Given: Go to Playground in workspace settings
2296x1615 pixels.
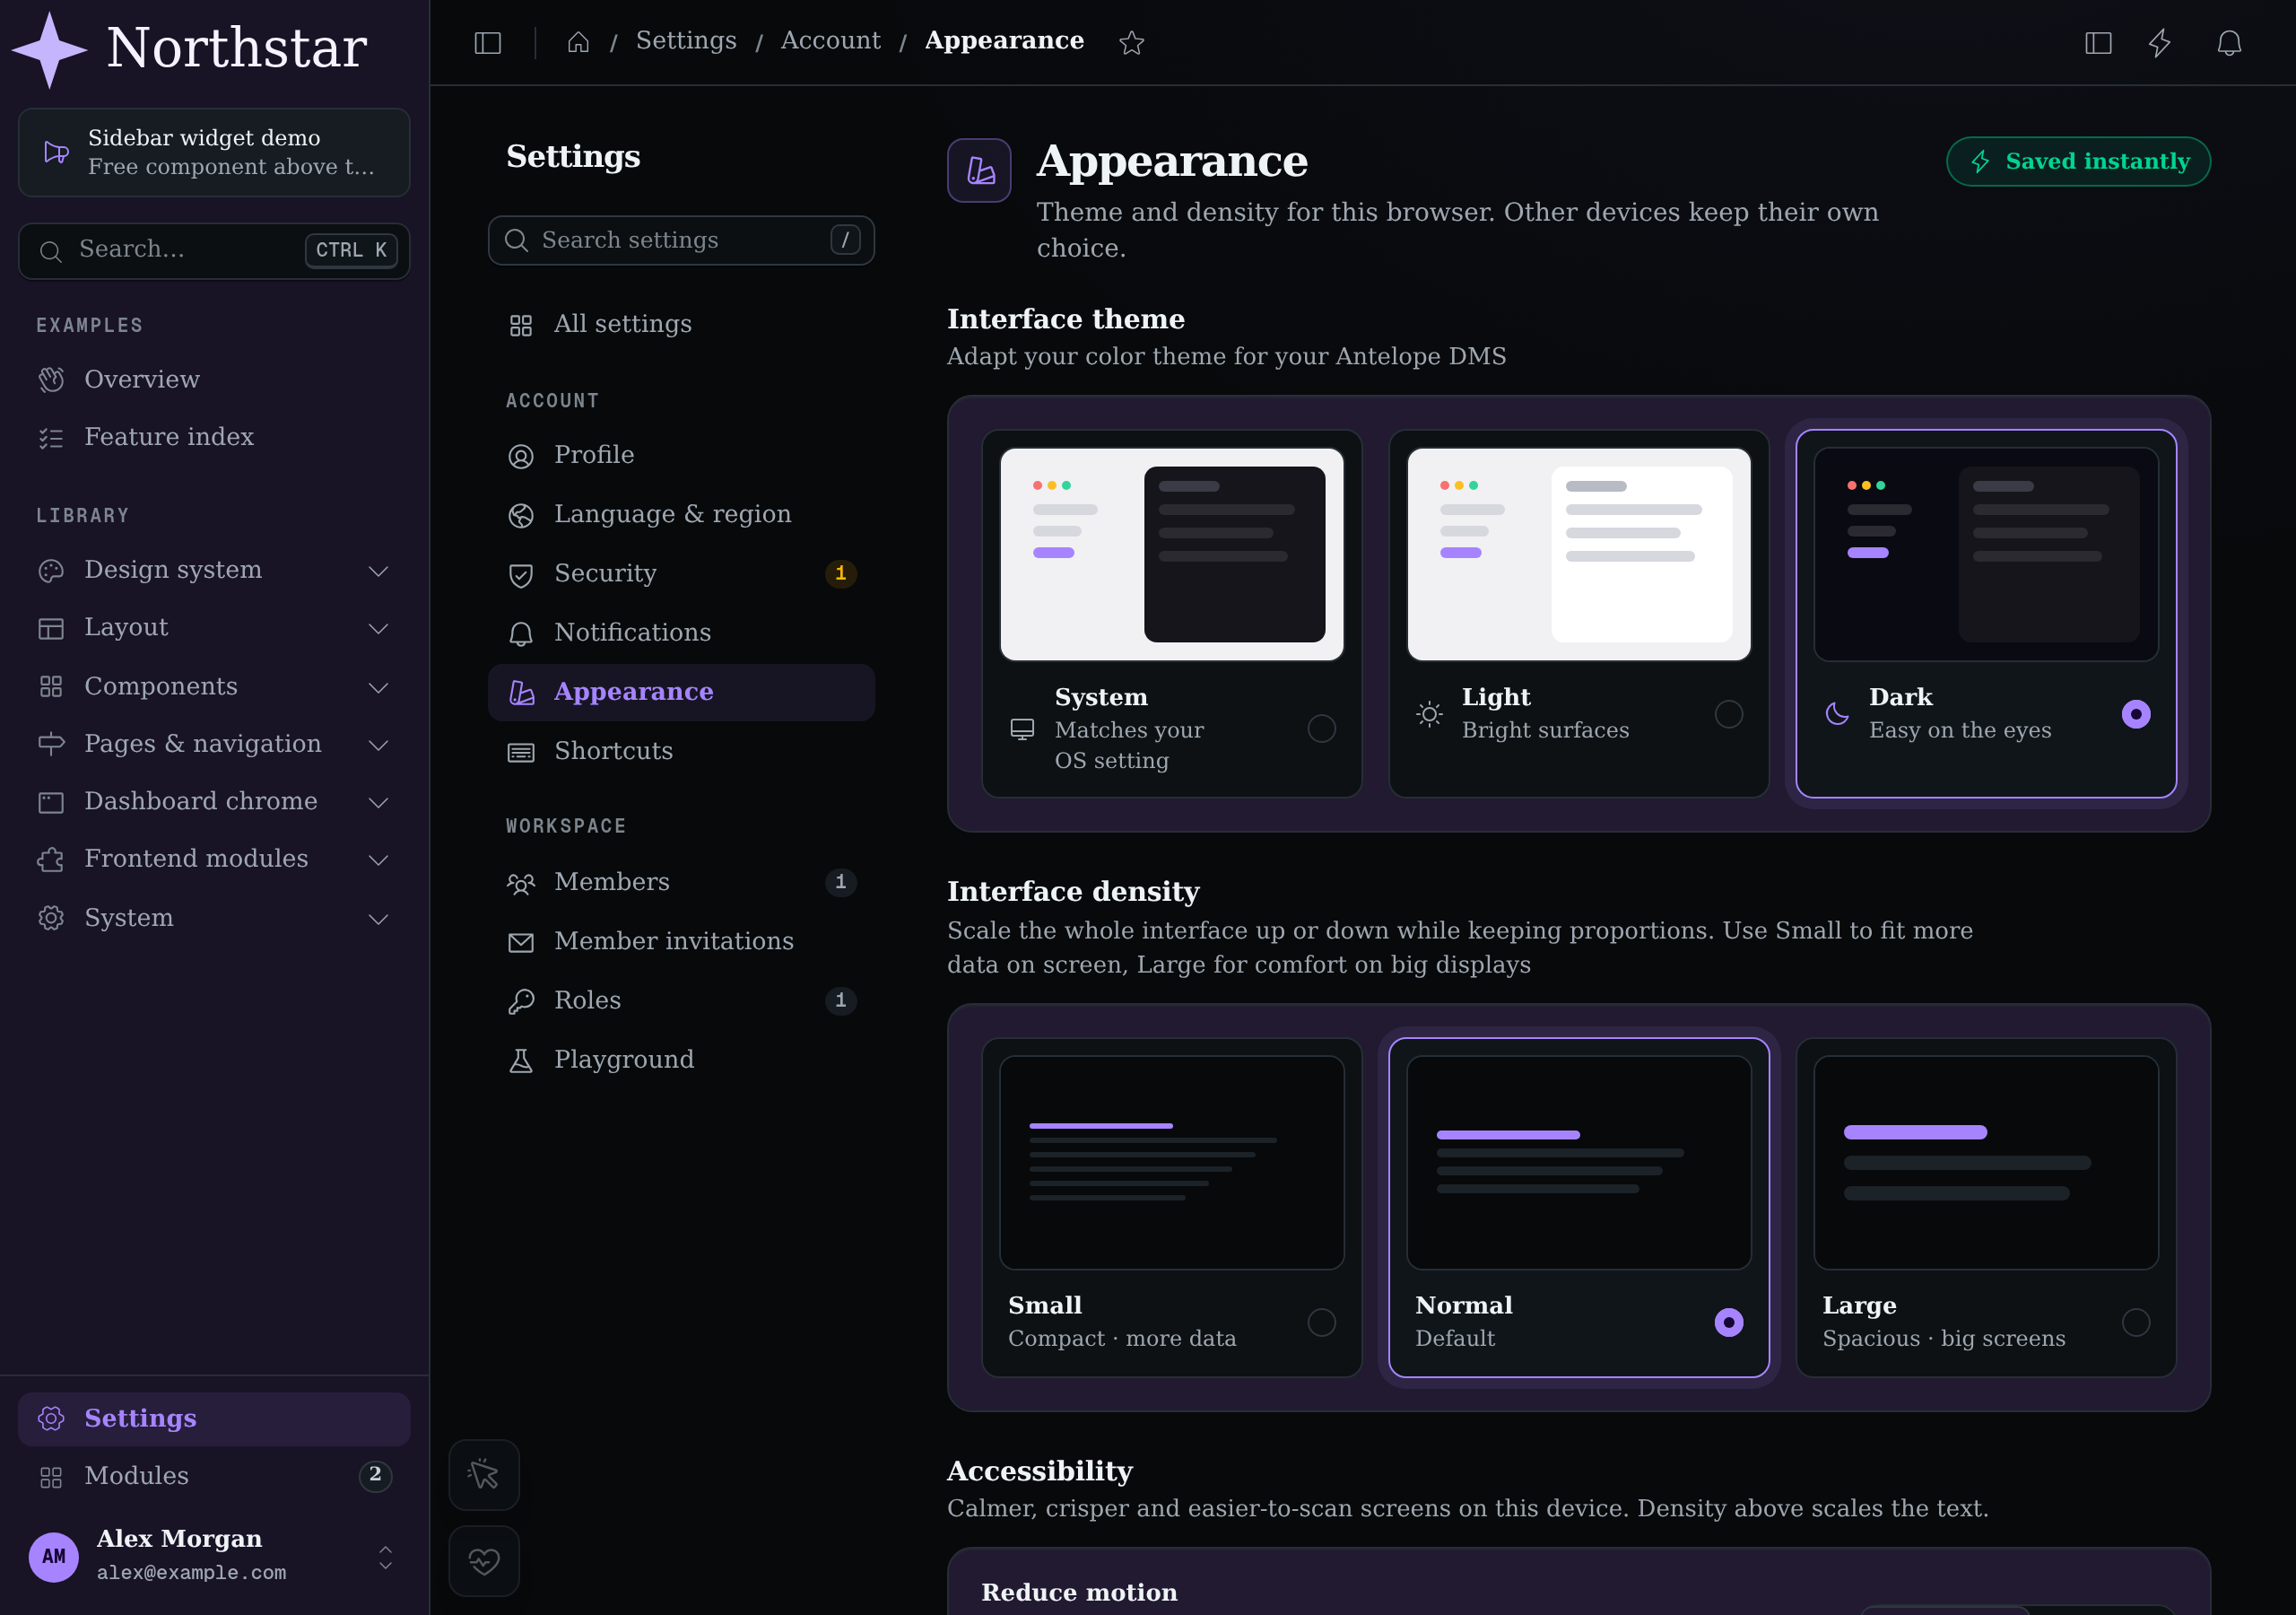Looking at the screenshot, I should [681, 1060].
